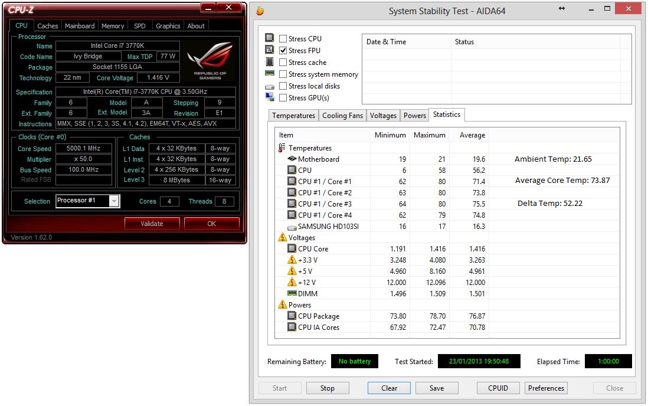Enable the Stress GPU(s) checkbox
Viewport: 648px width, 406px height.
click(x=283, y=98)
